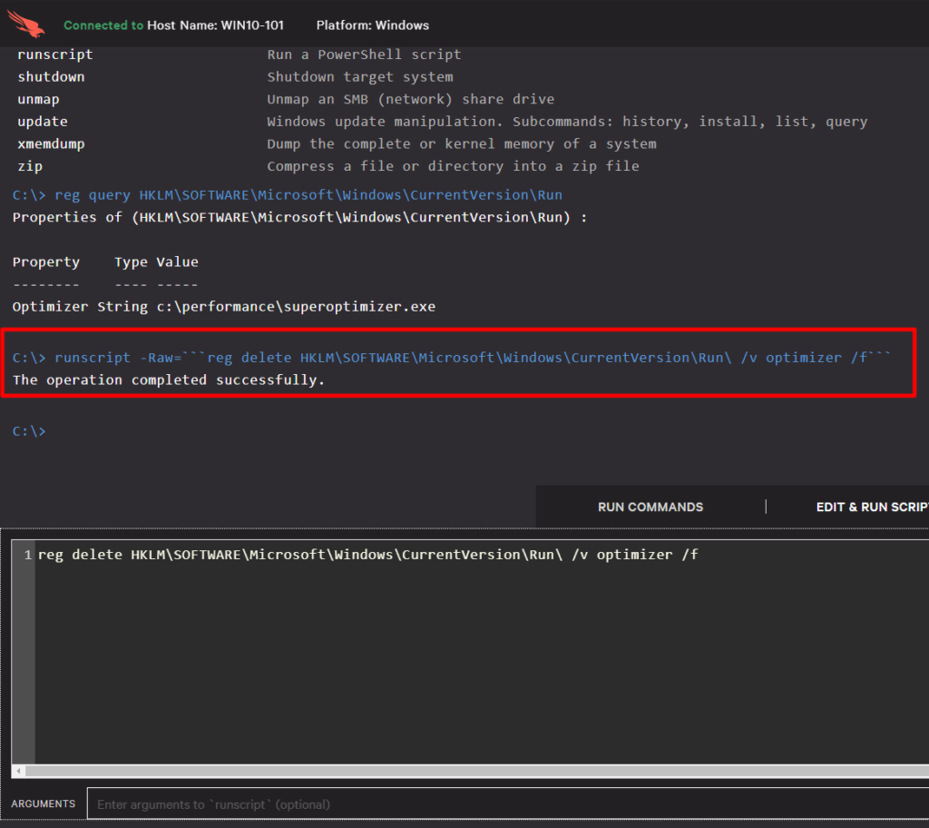929x828 pixels.
Task: Select the 'unmap' command in help list
Action: 38,100
